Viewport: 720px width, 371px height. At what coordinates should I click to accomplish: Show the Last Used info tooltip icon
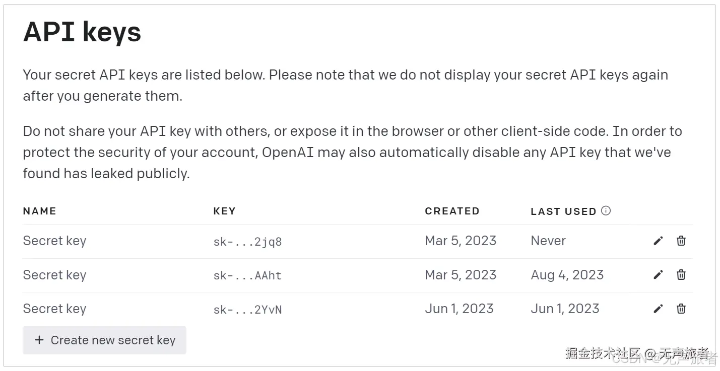pyautogui.click(x=606, y=211)
